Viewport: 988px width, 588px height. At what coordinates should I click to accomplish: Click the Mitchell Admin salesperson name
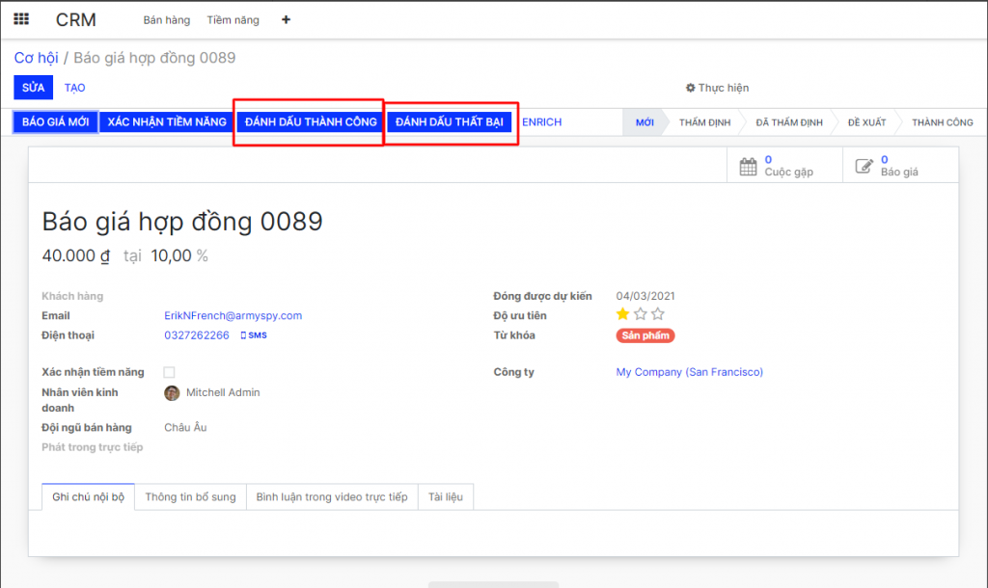point(223,393)
